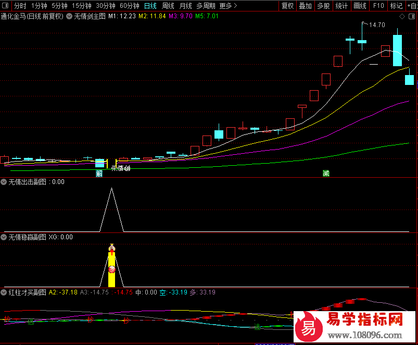
Task: Switch to 60分钟 period
Action: pos(130,6)
